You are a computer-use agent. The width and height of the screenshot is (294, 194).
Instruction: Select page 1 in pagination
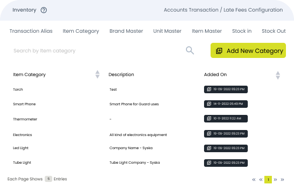coord(268,180)
